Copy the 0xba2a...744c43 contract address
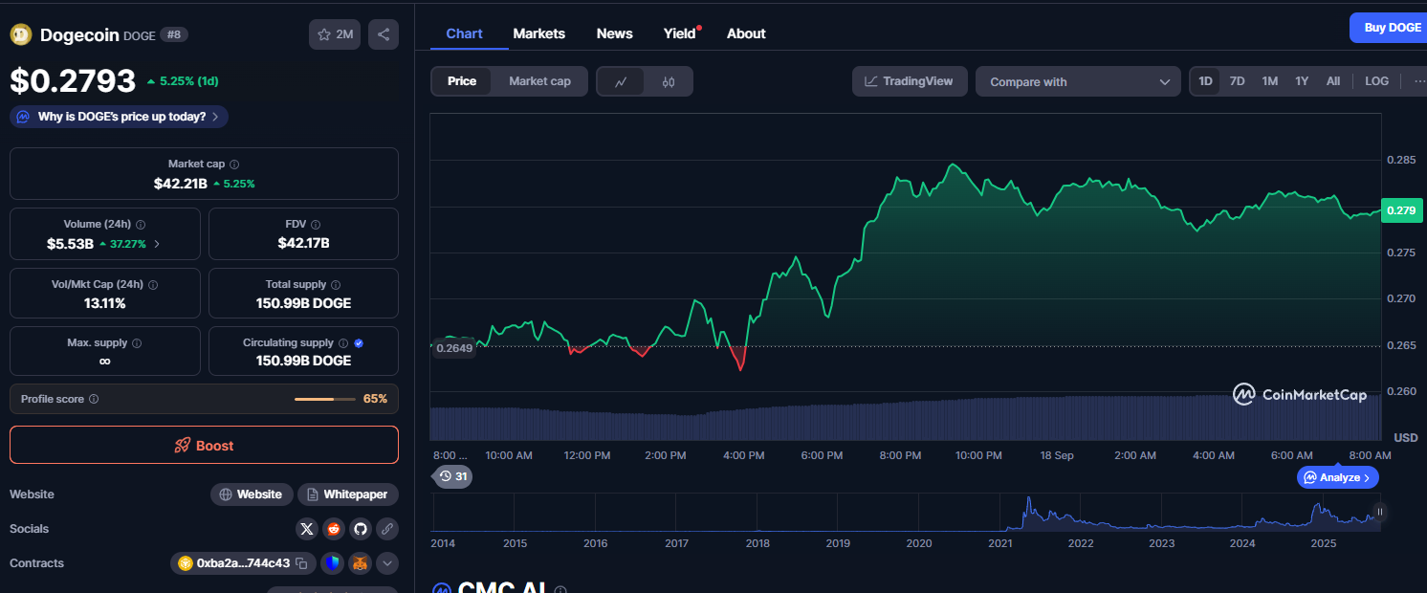1427x593 pixels. (301, 563)
